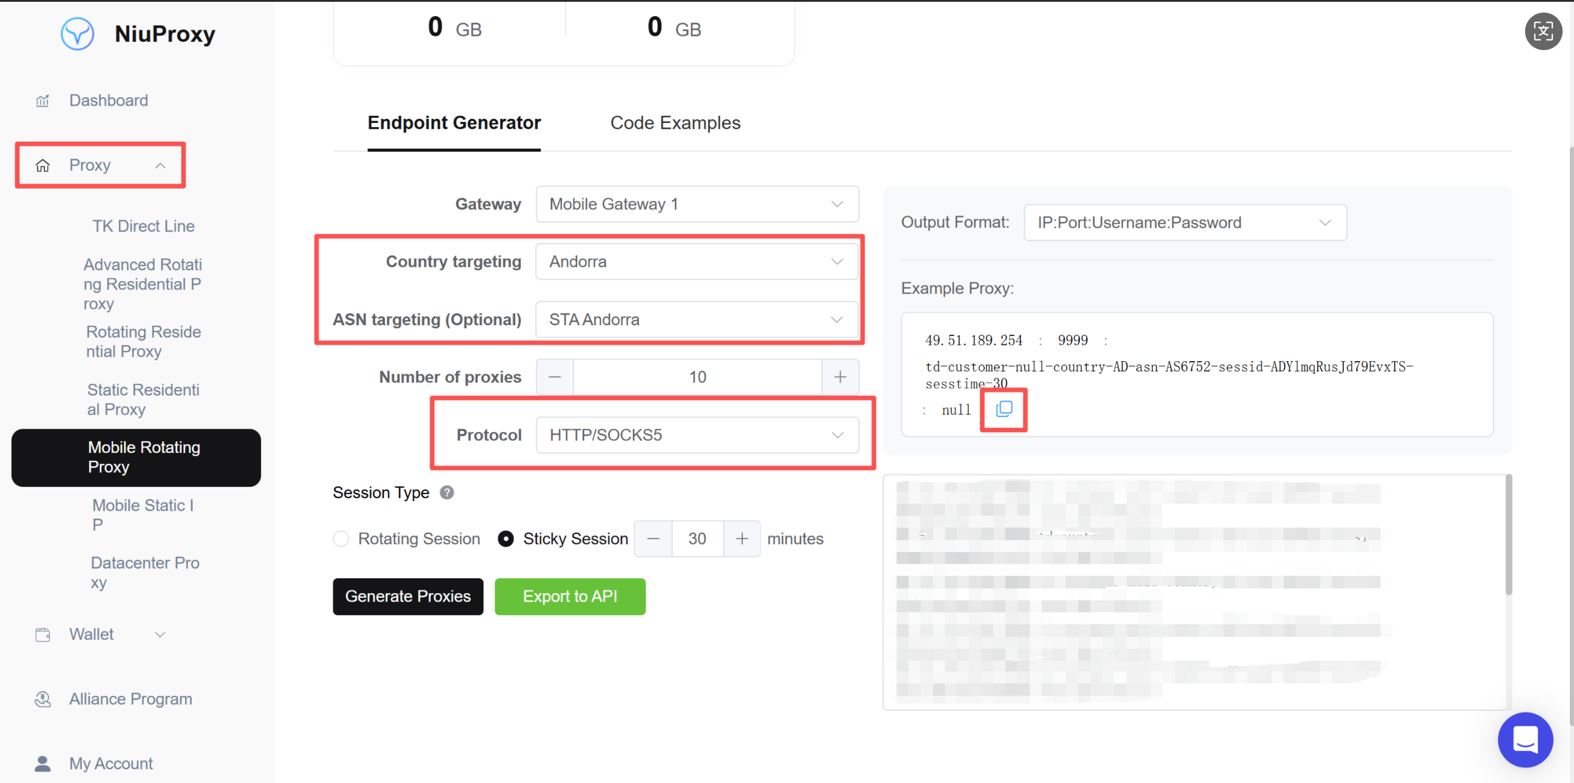Select the Sticky Session radio button
This screenshot has height=783, width=1574.
505,539
